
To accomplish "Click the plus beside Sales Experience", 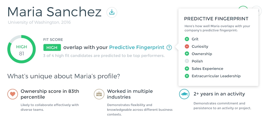I will (x=187, y=68).
